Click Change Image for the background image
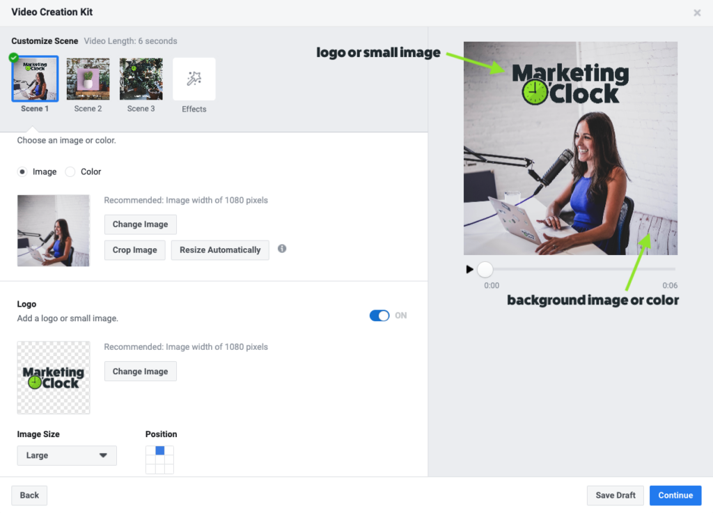This screenshot has height=513, width=713. pos(141,224)
